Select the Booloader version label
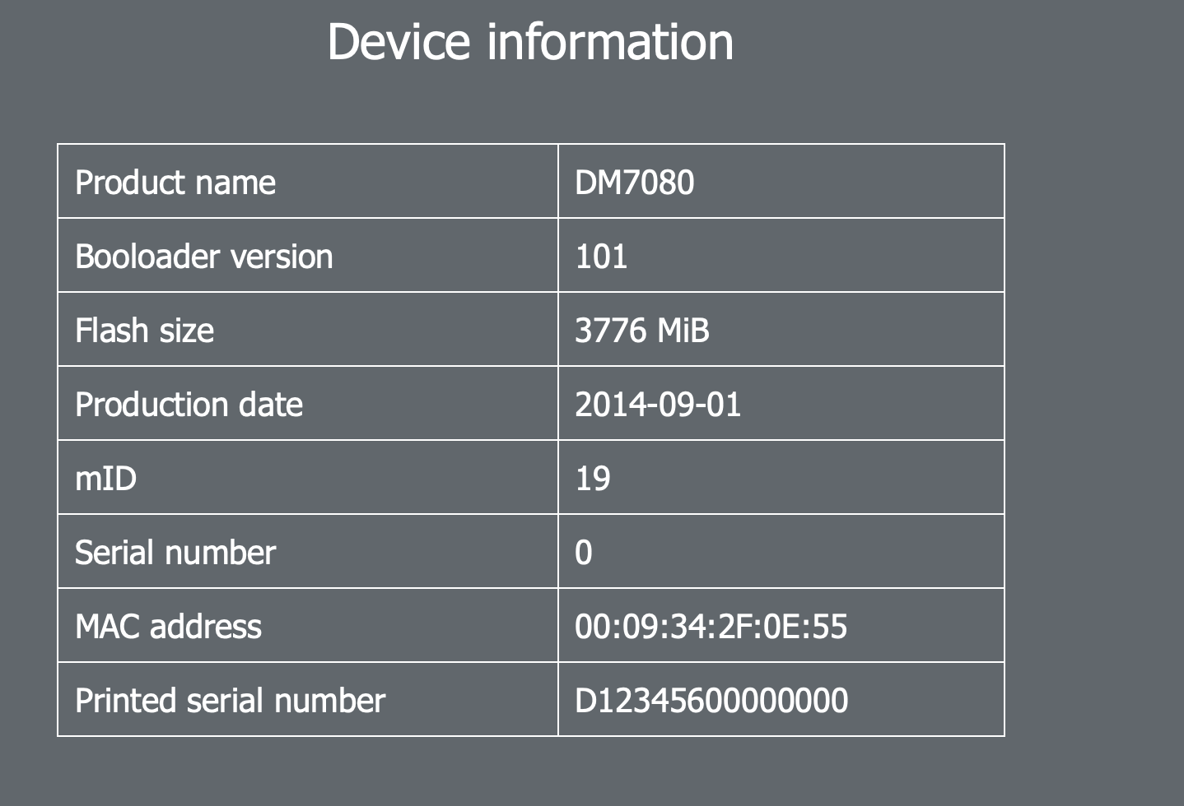 204,257
